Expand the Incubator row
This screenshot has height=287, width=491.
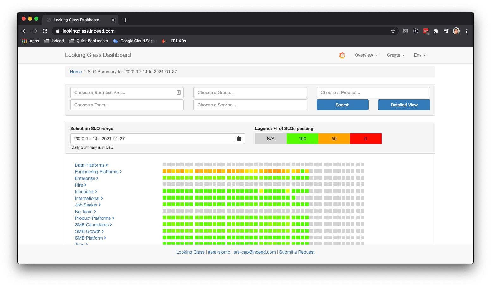(x=86, y=192)
